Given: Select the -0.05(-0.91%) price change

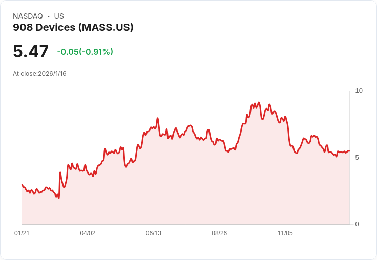Looking at the screenshot, I should click(x=85, y=52).
